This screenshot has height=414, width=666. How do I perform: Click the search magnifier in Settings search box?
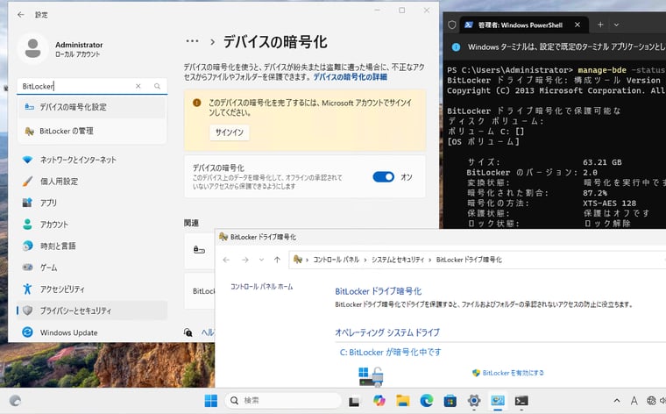tap(157, 86)
